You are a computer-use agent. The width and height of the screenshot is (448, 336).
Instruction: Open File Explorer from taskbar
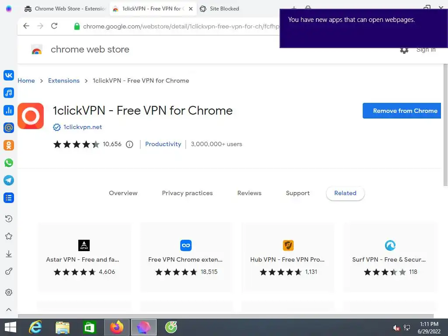(63, 327)
